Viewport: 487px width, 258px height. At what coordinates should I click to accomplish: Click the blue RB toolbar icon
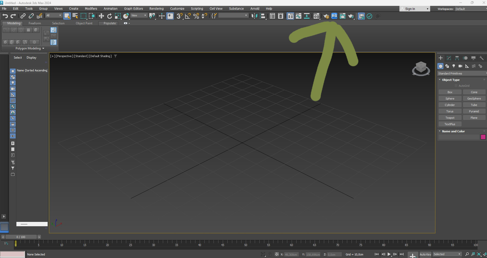[334, 16]
